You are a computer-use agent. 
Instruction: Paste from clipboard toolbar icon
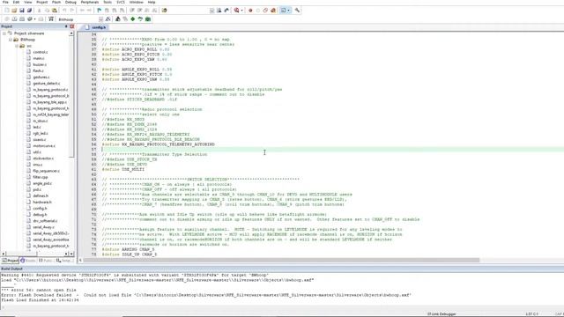[x=55, y=11]
